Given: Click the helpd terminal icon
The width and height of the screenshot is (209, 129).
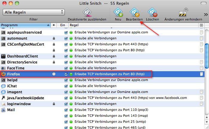Looking at the screenshot, I should point(3,80).
